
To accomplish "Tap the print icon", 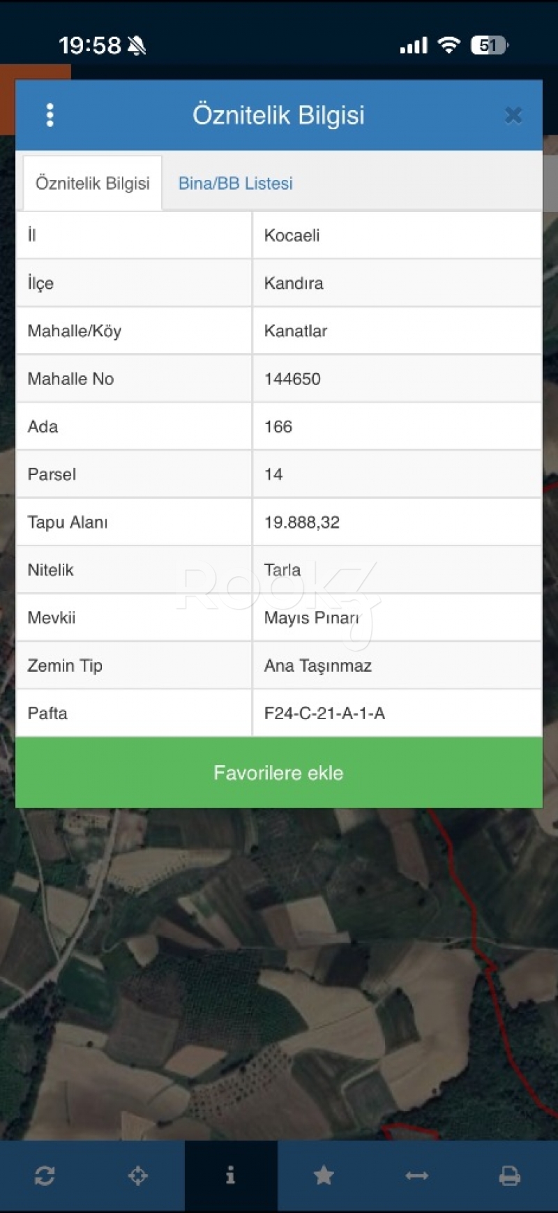I will pyautogui.click(x=510, y=1176).
